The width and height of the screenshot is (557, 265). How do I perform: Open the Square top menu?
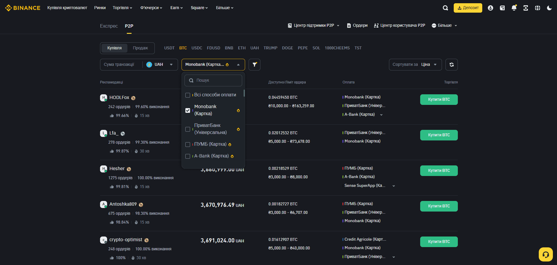point(199,8)
